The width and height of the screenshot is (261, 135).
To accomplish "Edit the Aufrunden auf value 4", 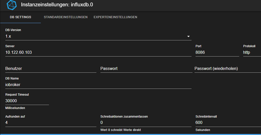I will coord(51,123).
